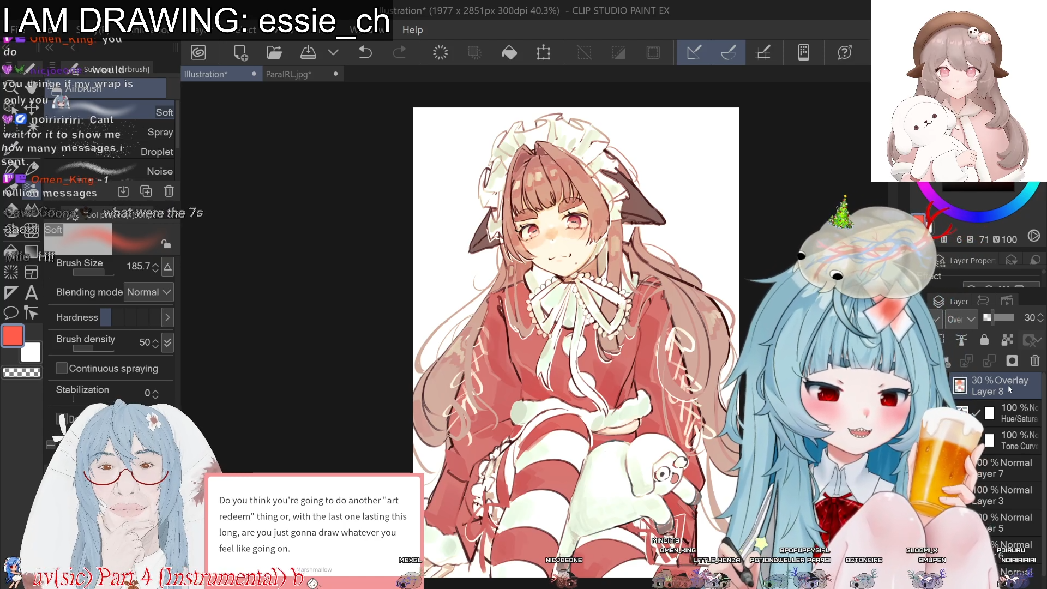Click the Delete layer trash icon

coord(1035,361)
